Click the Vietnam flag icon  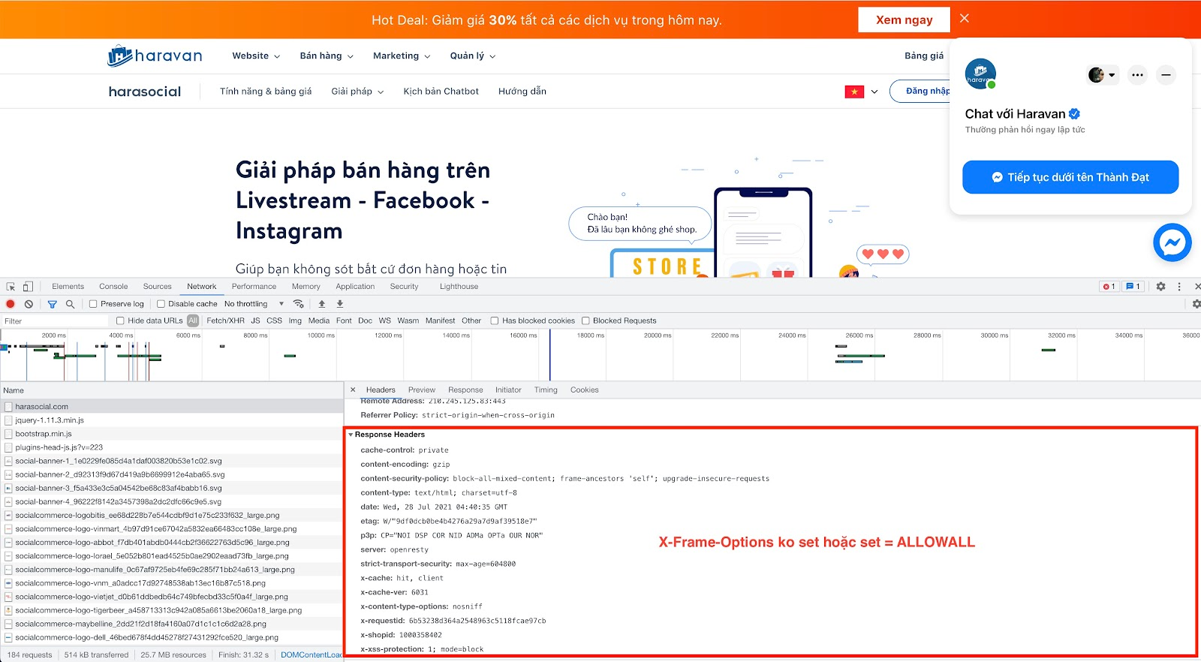click(854, 92)
